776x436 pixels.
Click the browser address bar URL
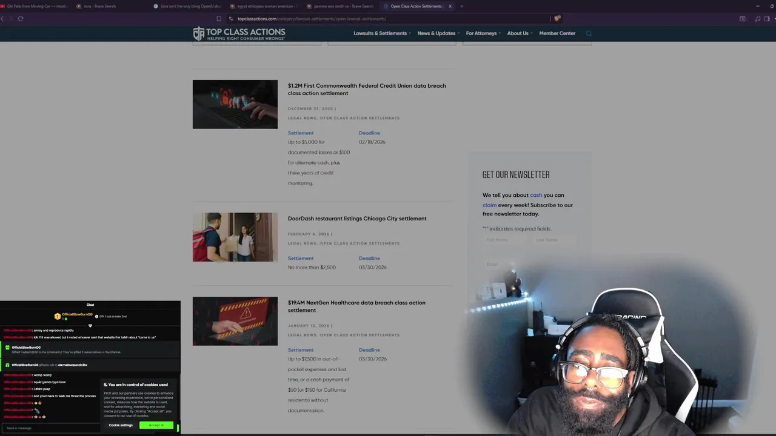click(312, 19)
